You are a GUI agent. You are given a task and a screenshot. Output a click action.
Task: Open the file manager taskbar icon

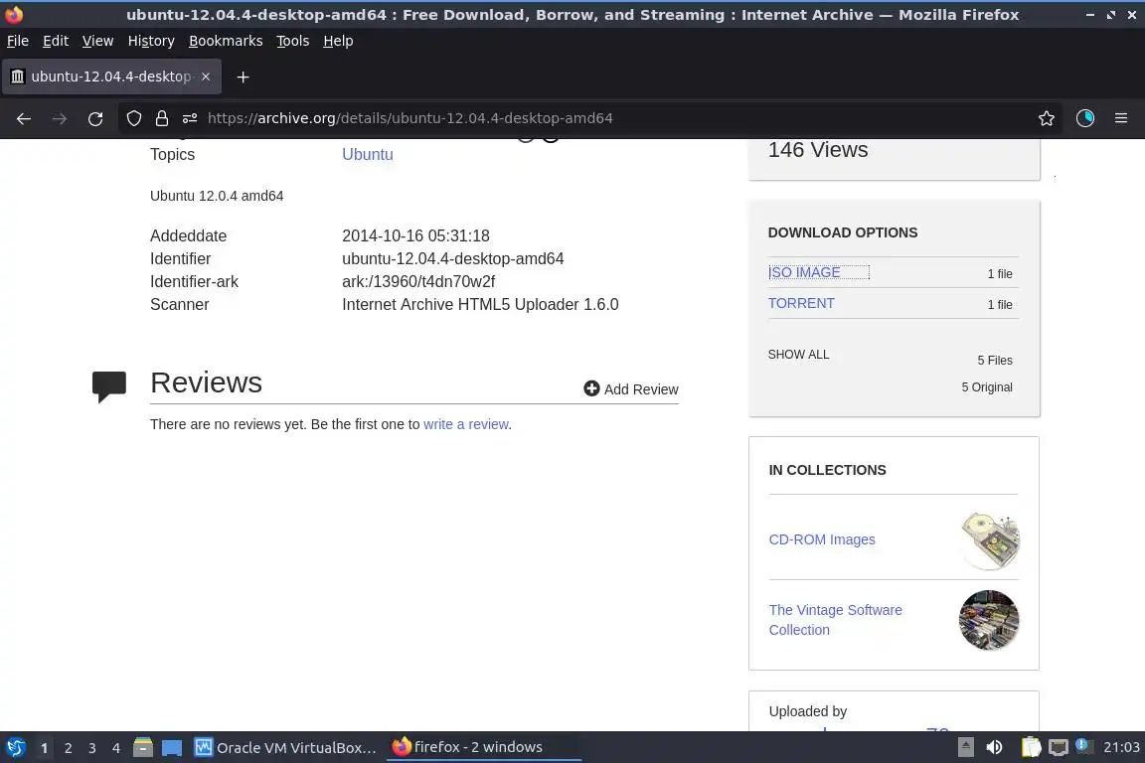(143, 747)
